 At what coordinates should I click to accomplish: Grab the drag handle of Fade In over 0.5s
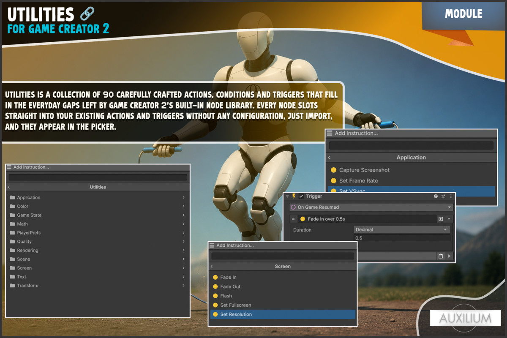(293, 219)
